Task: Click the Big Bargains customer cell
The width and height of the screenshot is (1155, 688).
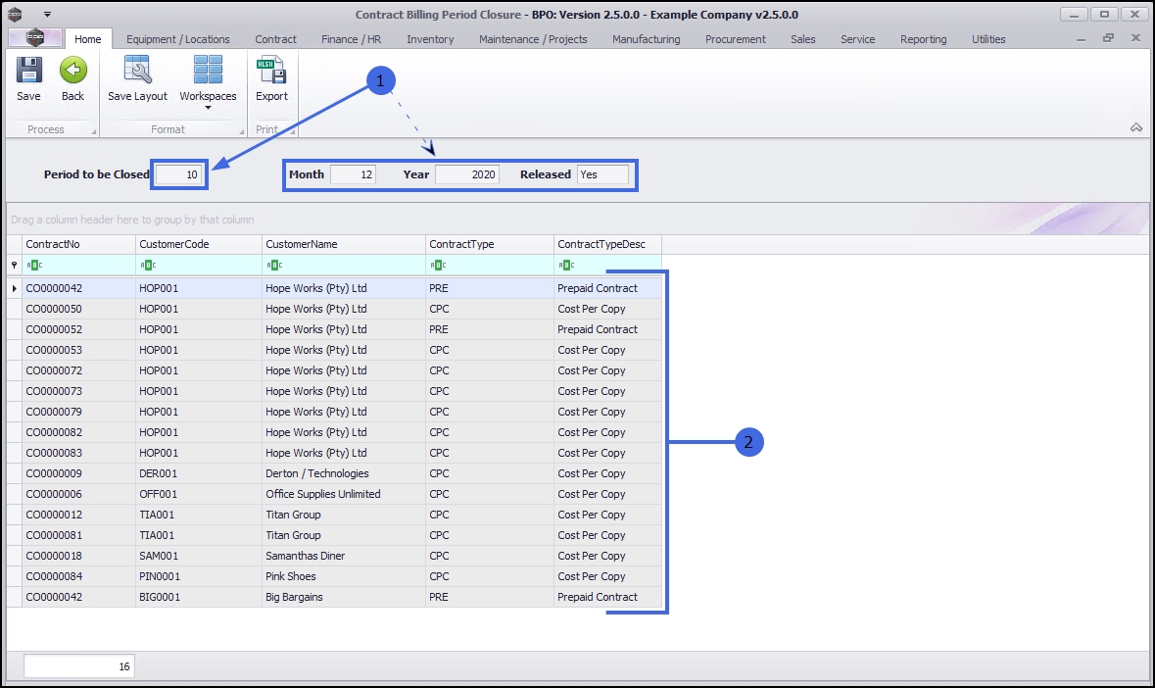Action: (344, 598)
